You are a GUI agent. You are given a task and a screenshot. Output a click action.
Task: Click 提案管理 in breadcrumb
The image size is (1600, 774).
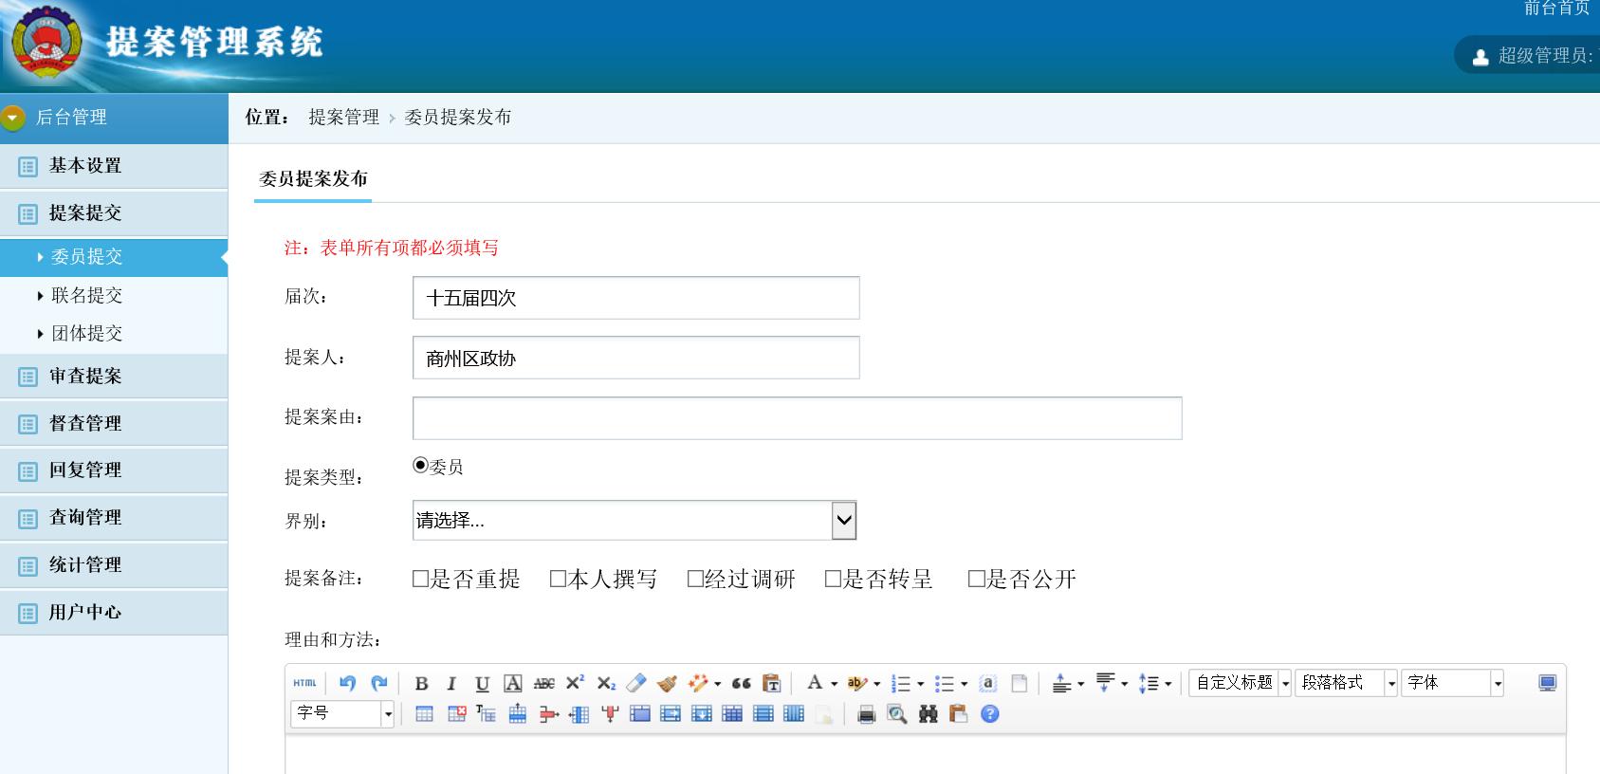click(x=343, y=118)
